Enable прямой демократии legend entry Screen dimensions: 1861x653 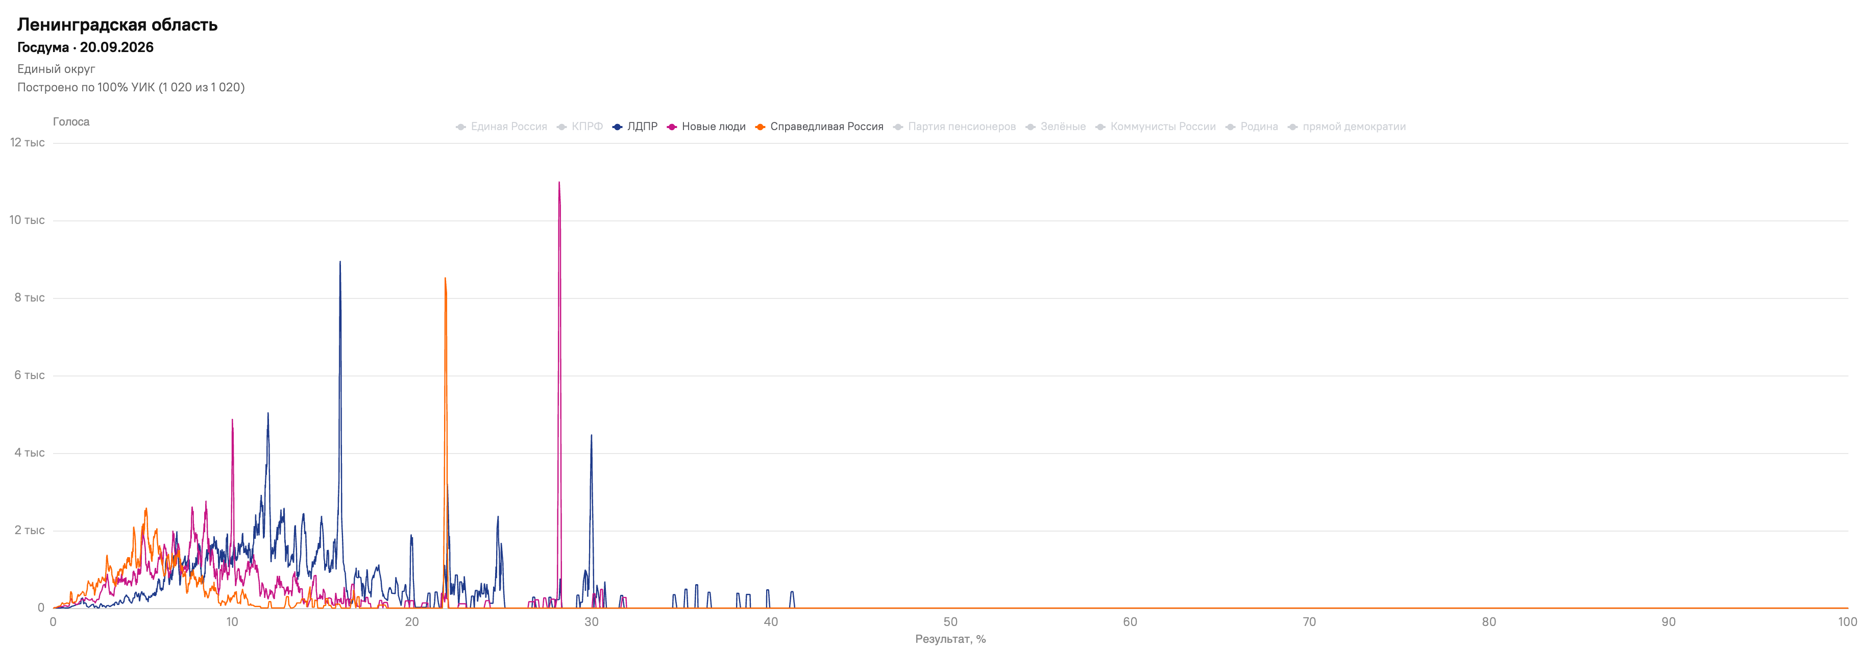coord(1346,127)
